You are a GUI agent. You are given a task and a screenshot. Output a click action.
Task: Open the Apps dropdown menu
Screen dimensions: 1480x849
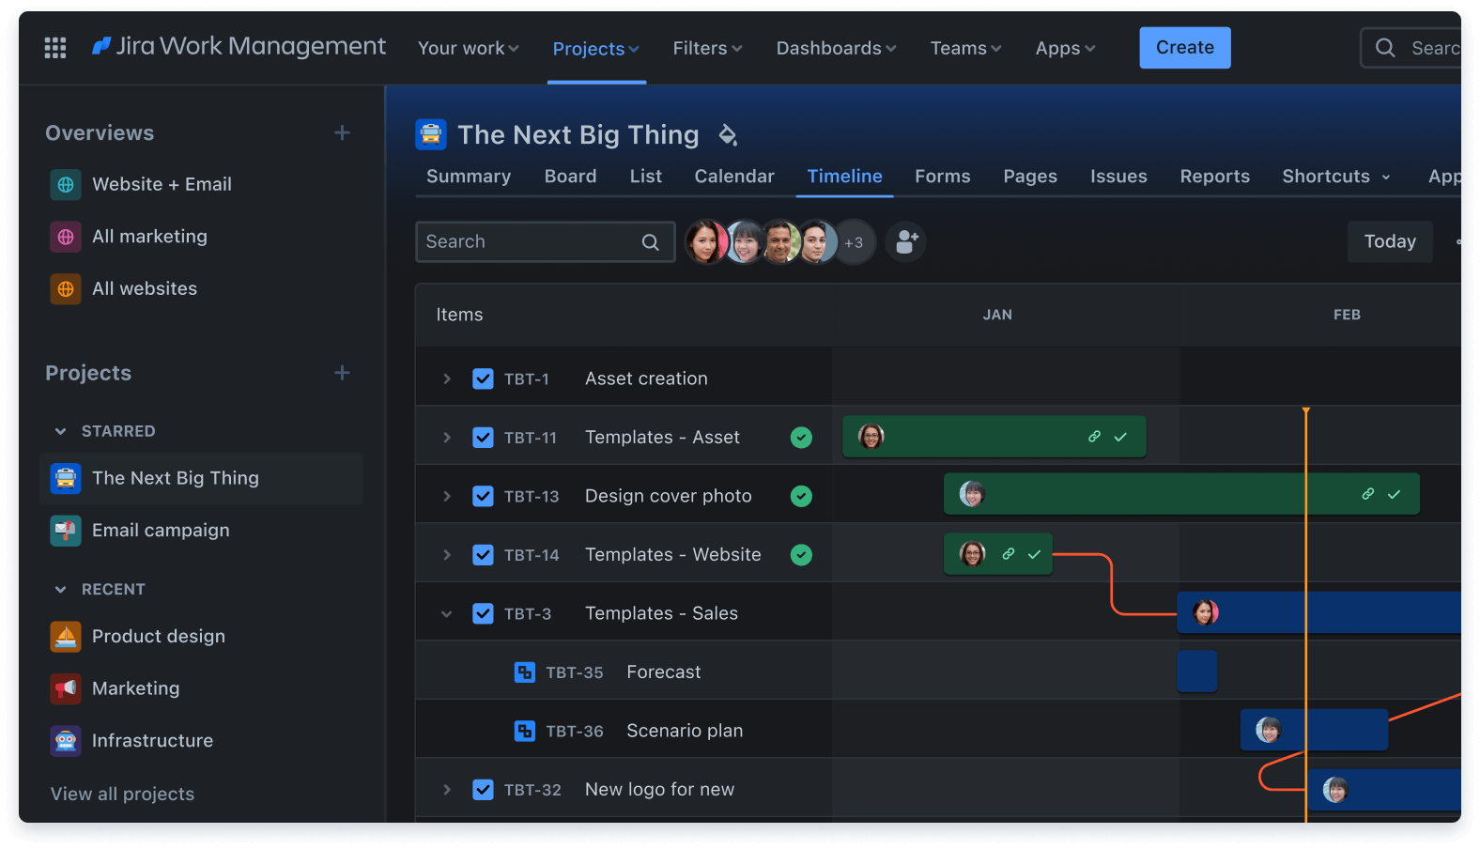pos(1065,48)
